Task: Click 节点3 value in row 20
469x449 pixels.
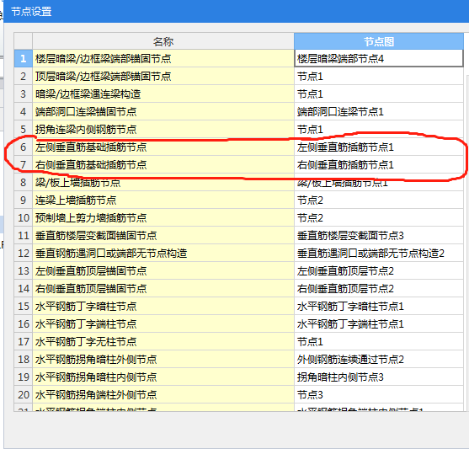Action: click(379, 394)
